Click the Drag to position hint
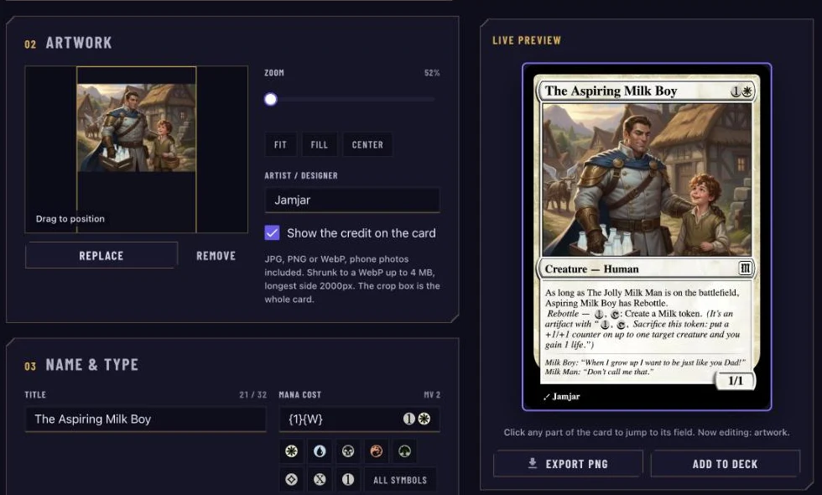The image size is (822, 495). (x=70, y=219)
